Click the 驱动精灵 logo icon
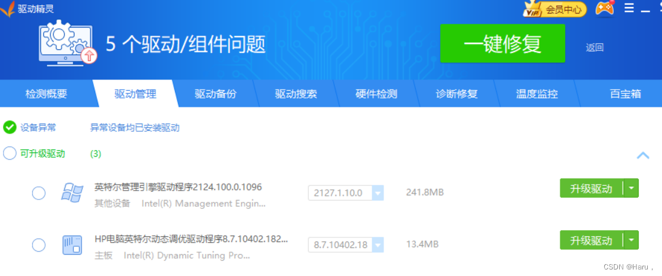 pos(7,9)
